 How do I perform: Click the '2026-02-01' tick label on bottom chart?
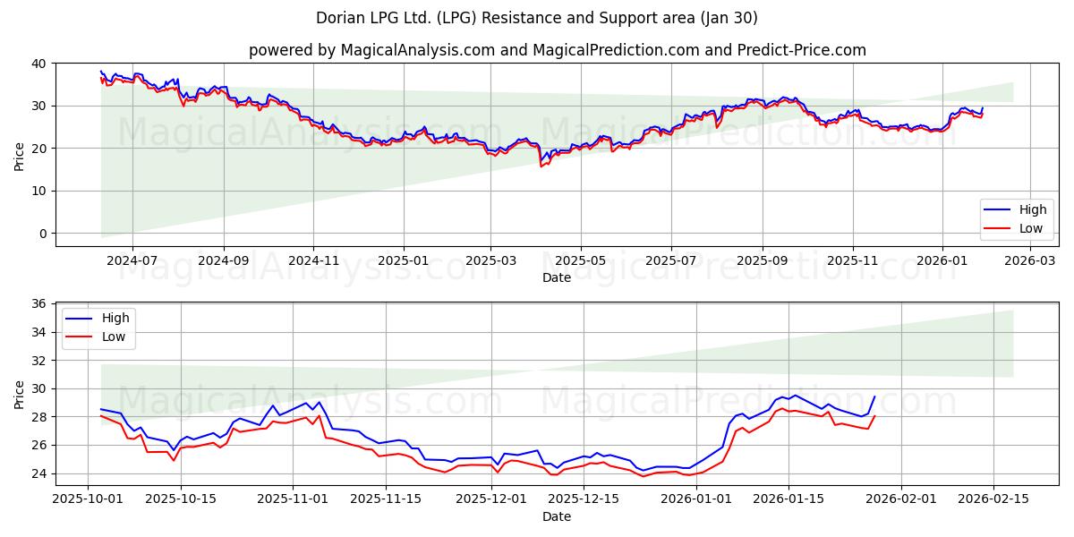[902, 499]
